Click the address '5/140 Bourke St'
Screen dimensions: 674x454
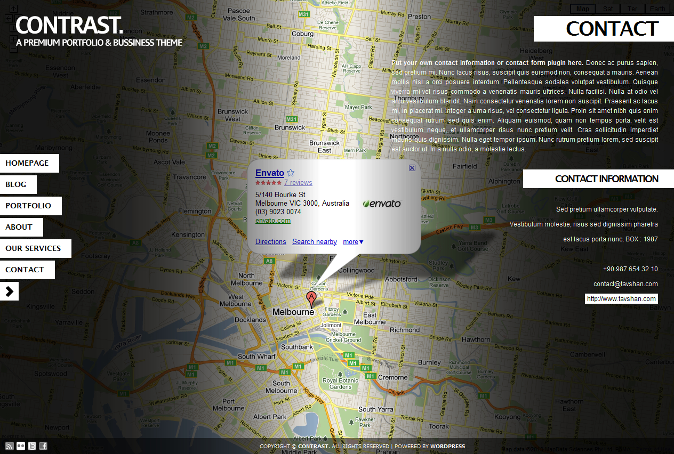click(280, 195)
